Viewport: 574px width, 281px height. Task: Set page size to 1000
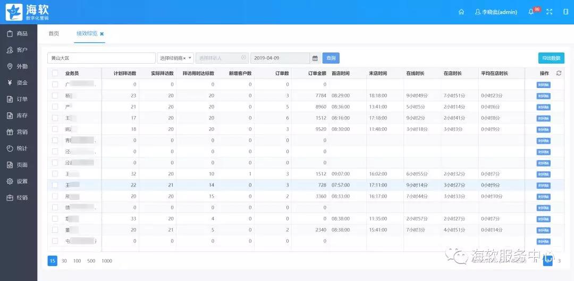(x=107, y=261)
